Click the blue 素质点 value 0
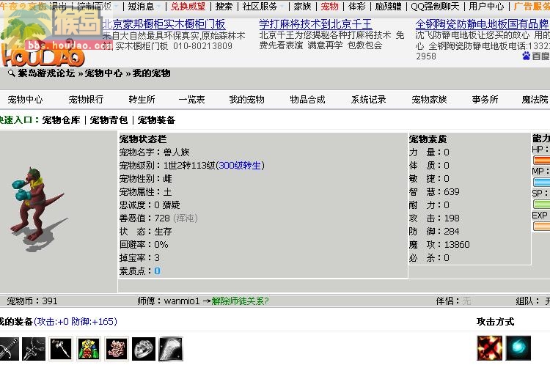The height and width of the screenshot is (368, 550). [x=157, y=271]
